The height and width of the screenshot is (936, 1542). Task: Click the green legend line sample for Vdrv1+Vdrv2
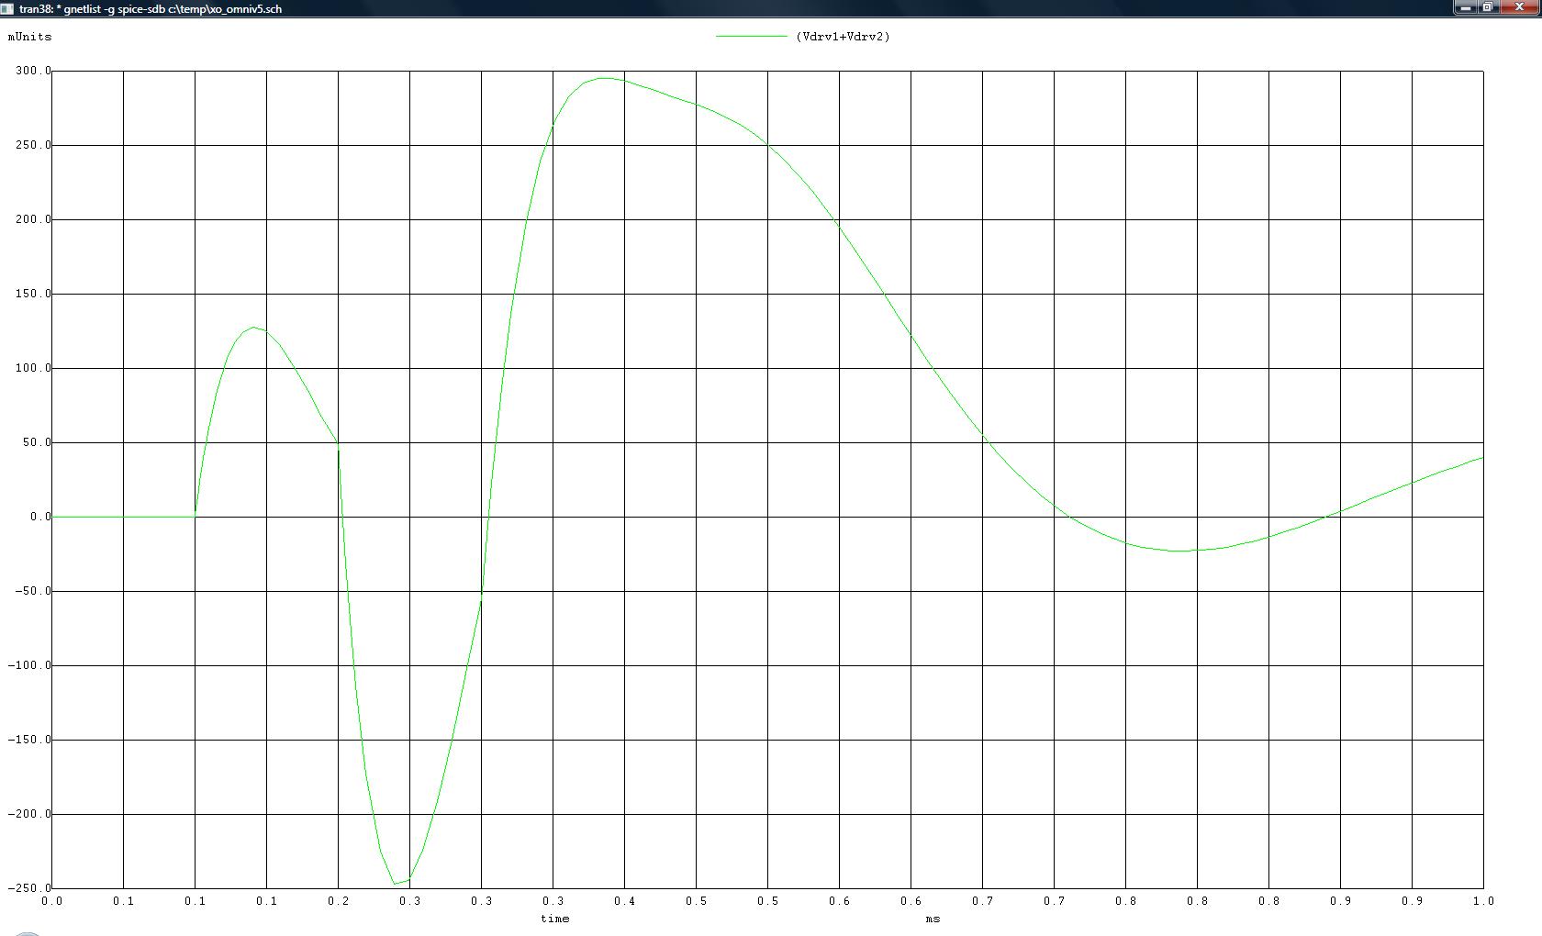coord(751,36)
